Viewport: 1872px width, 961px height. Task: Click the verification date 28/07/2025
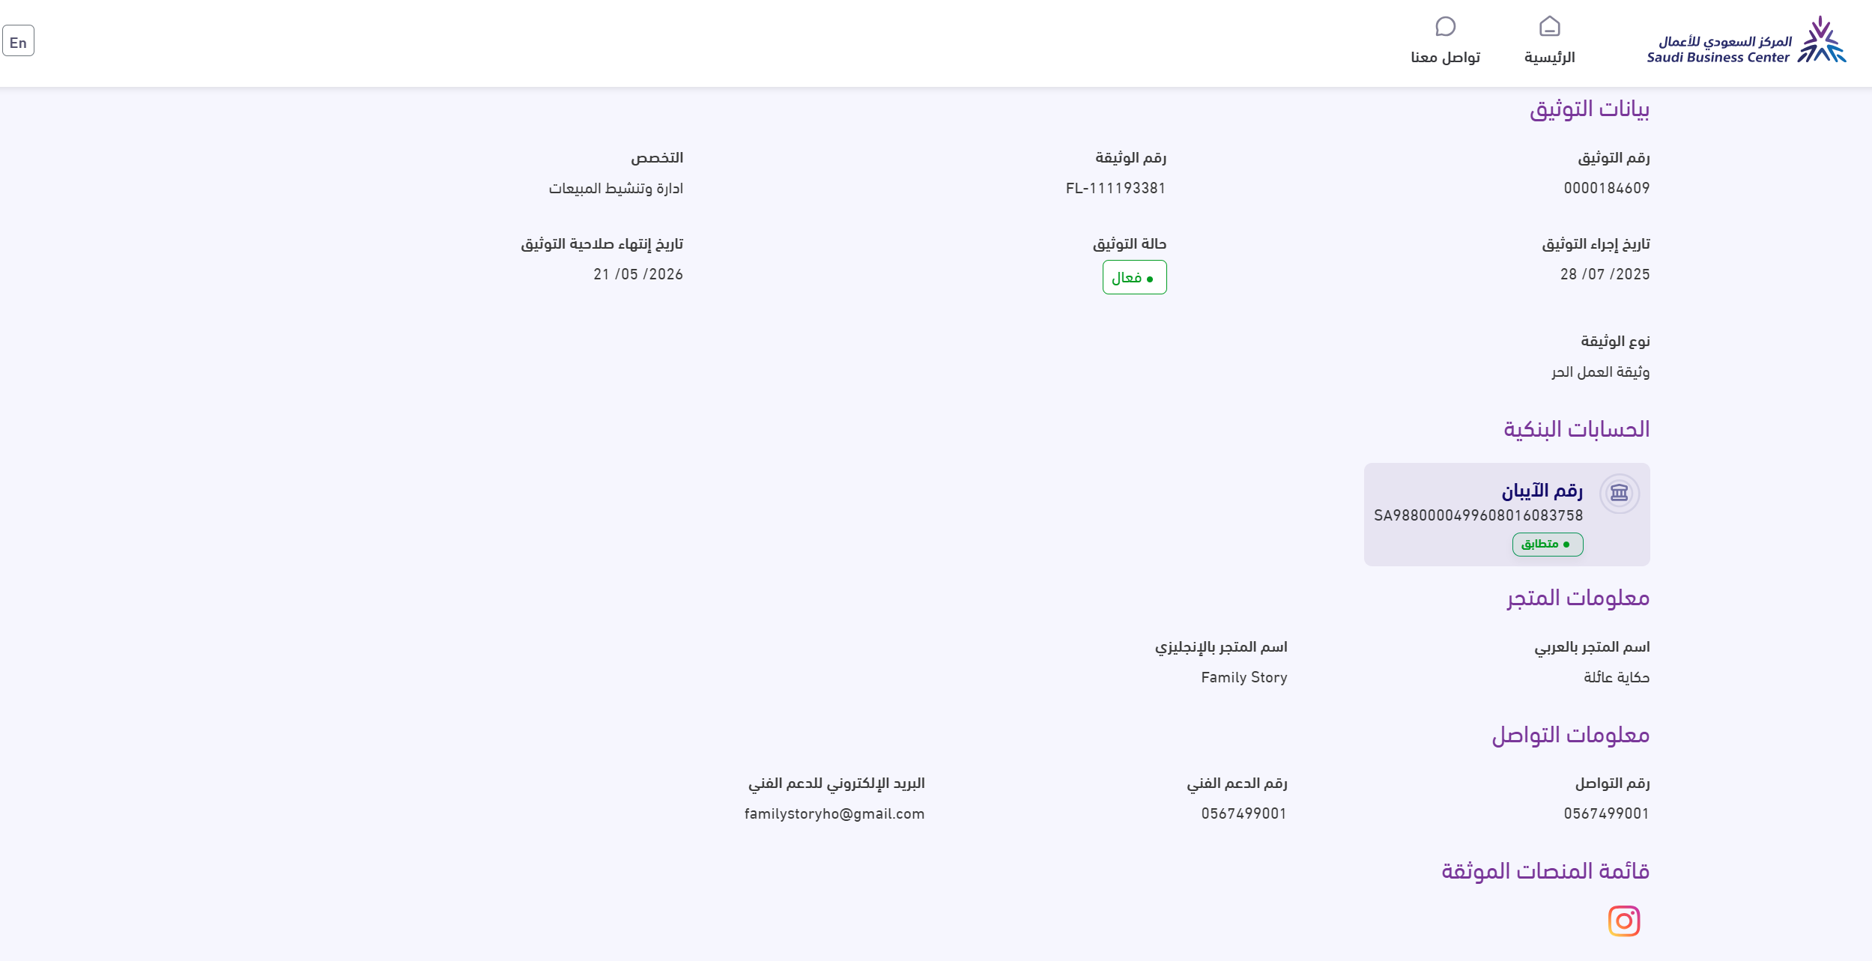[1605, 275]
